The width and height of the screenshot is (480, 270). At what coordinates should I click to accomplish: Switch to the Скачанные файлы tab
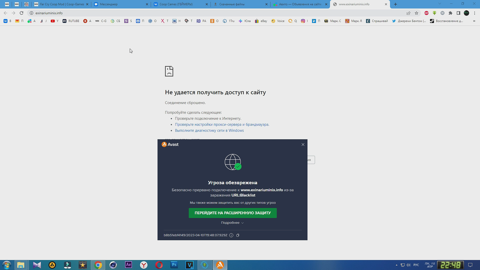[240, 4]
